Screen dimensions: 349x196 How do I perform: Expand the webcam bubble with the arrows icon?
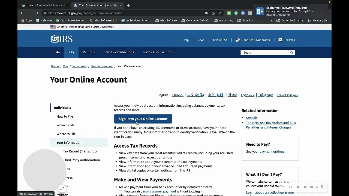coord(62,188)
